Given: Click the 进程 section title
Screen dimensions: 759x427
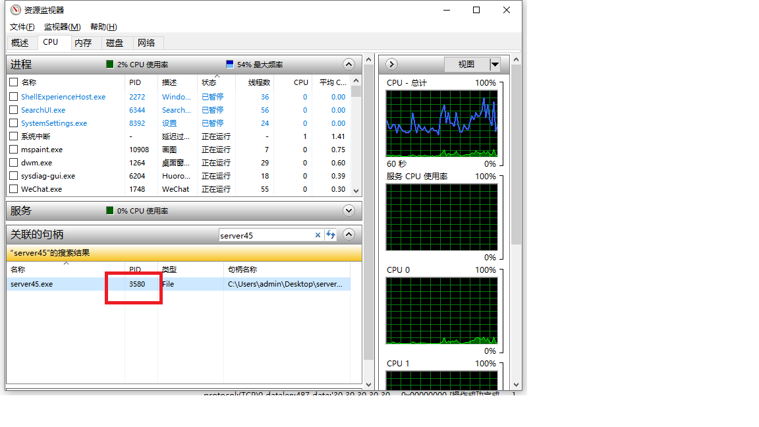Looking at the screenshot, I should [21, 65].
